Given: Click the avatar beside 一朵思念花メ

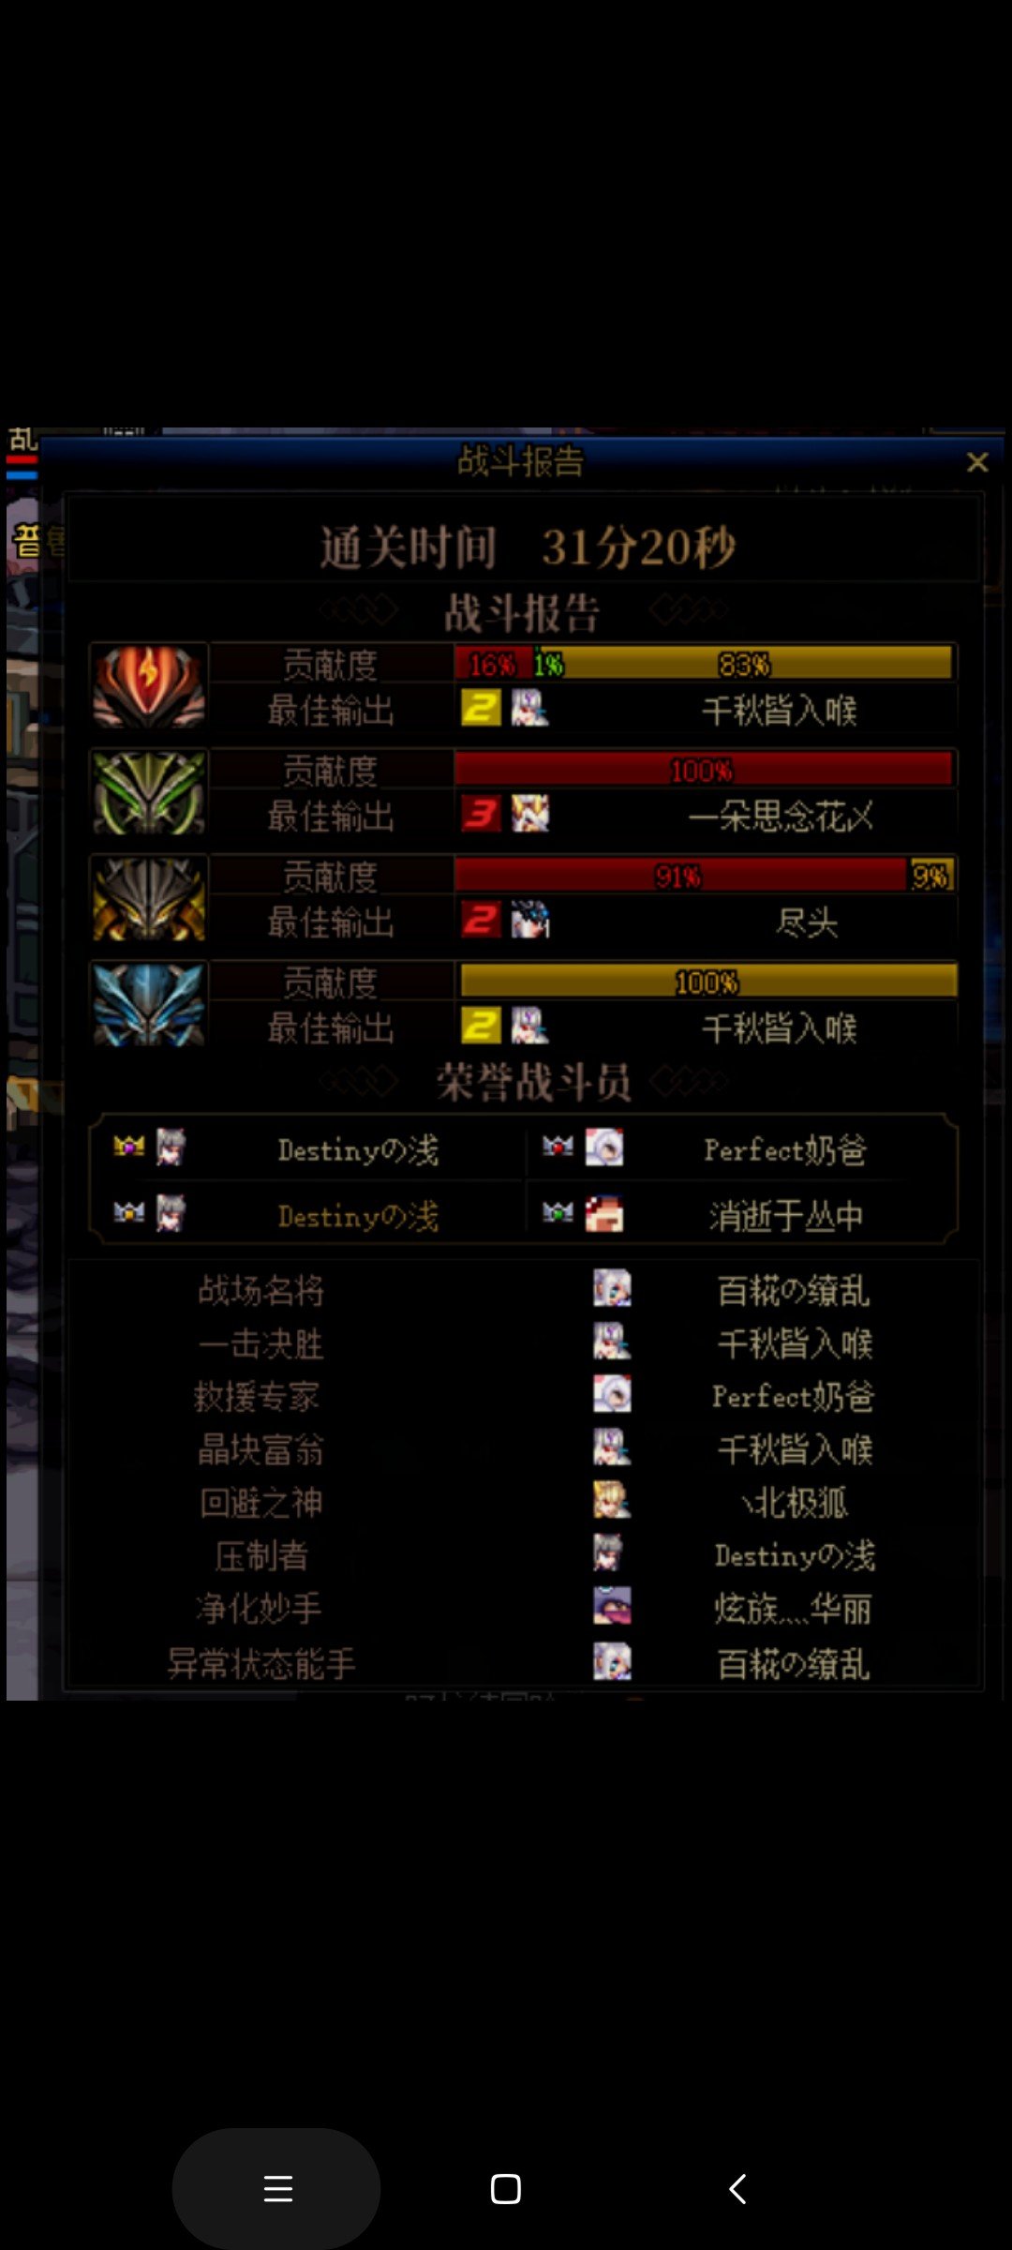Looking at the screenshot, I should (x=530, y=814).
